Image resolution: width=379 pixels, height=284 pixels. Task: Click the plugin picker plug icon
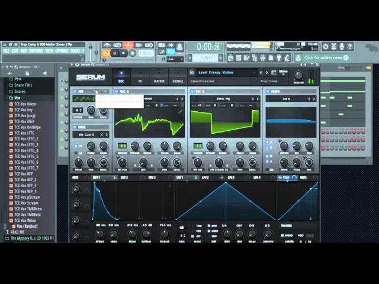[x=279, y=58]
